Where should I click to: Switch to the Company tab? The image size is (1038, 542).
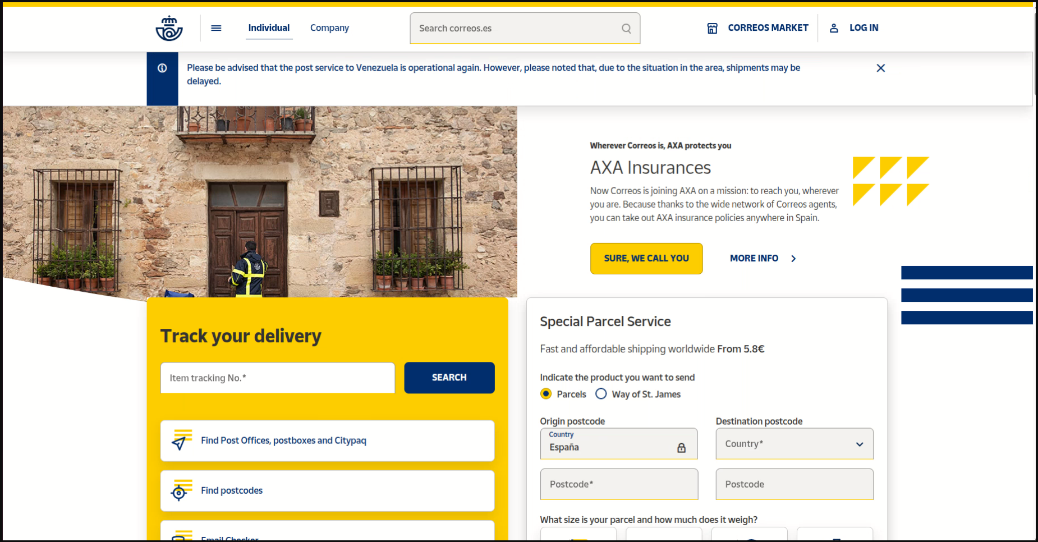click(329, 28)
